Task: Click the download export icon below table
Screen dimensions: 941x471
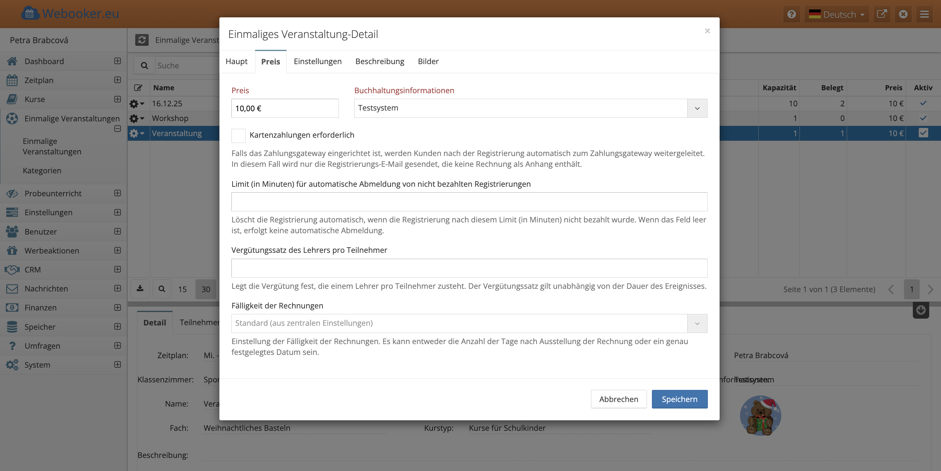Action: (x=140, y=289)
